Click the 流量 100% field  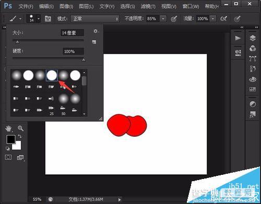pyautogui.click(x=203, y=19)
